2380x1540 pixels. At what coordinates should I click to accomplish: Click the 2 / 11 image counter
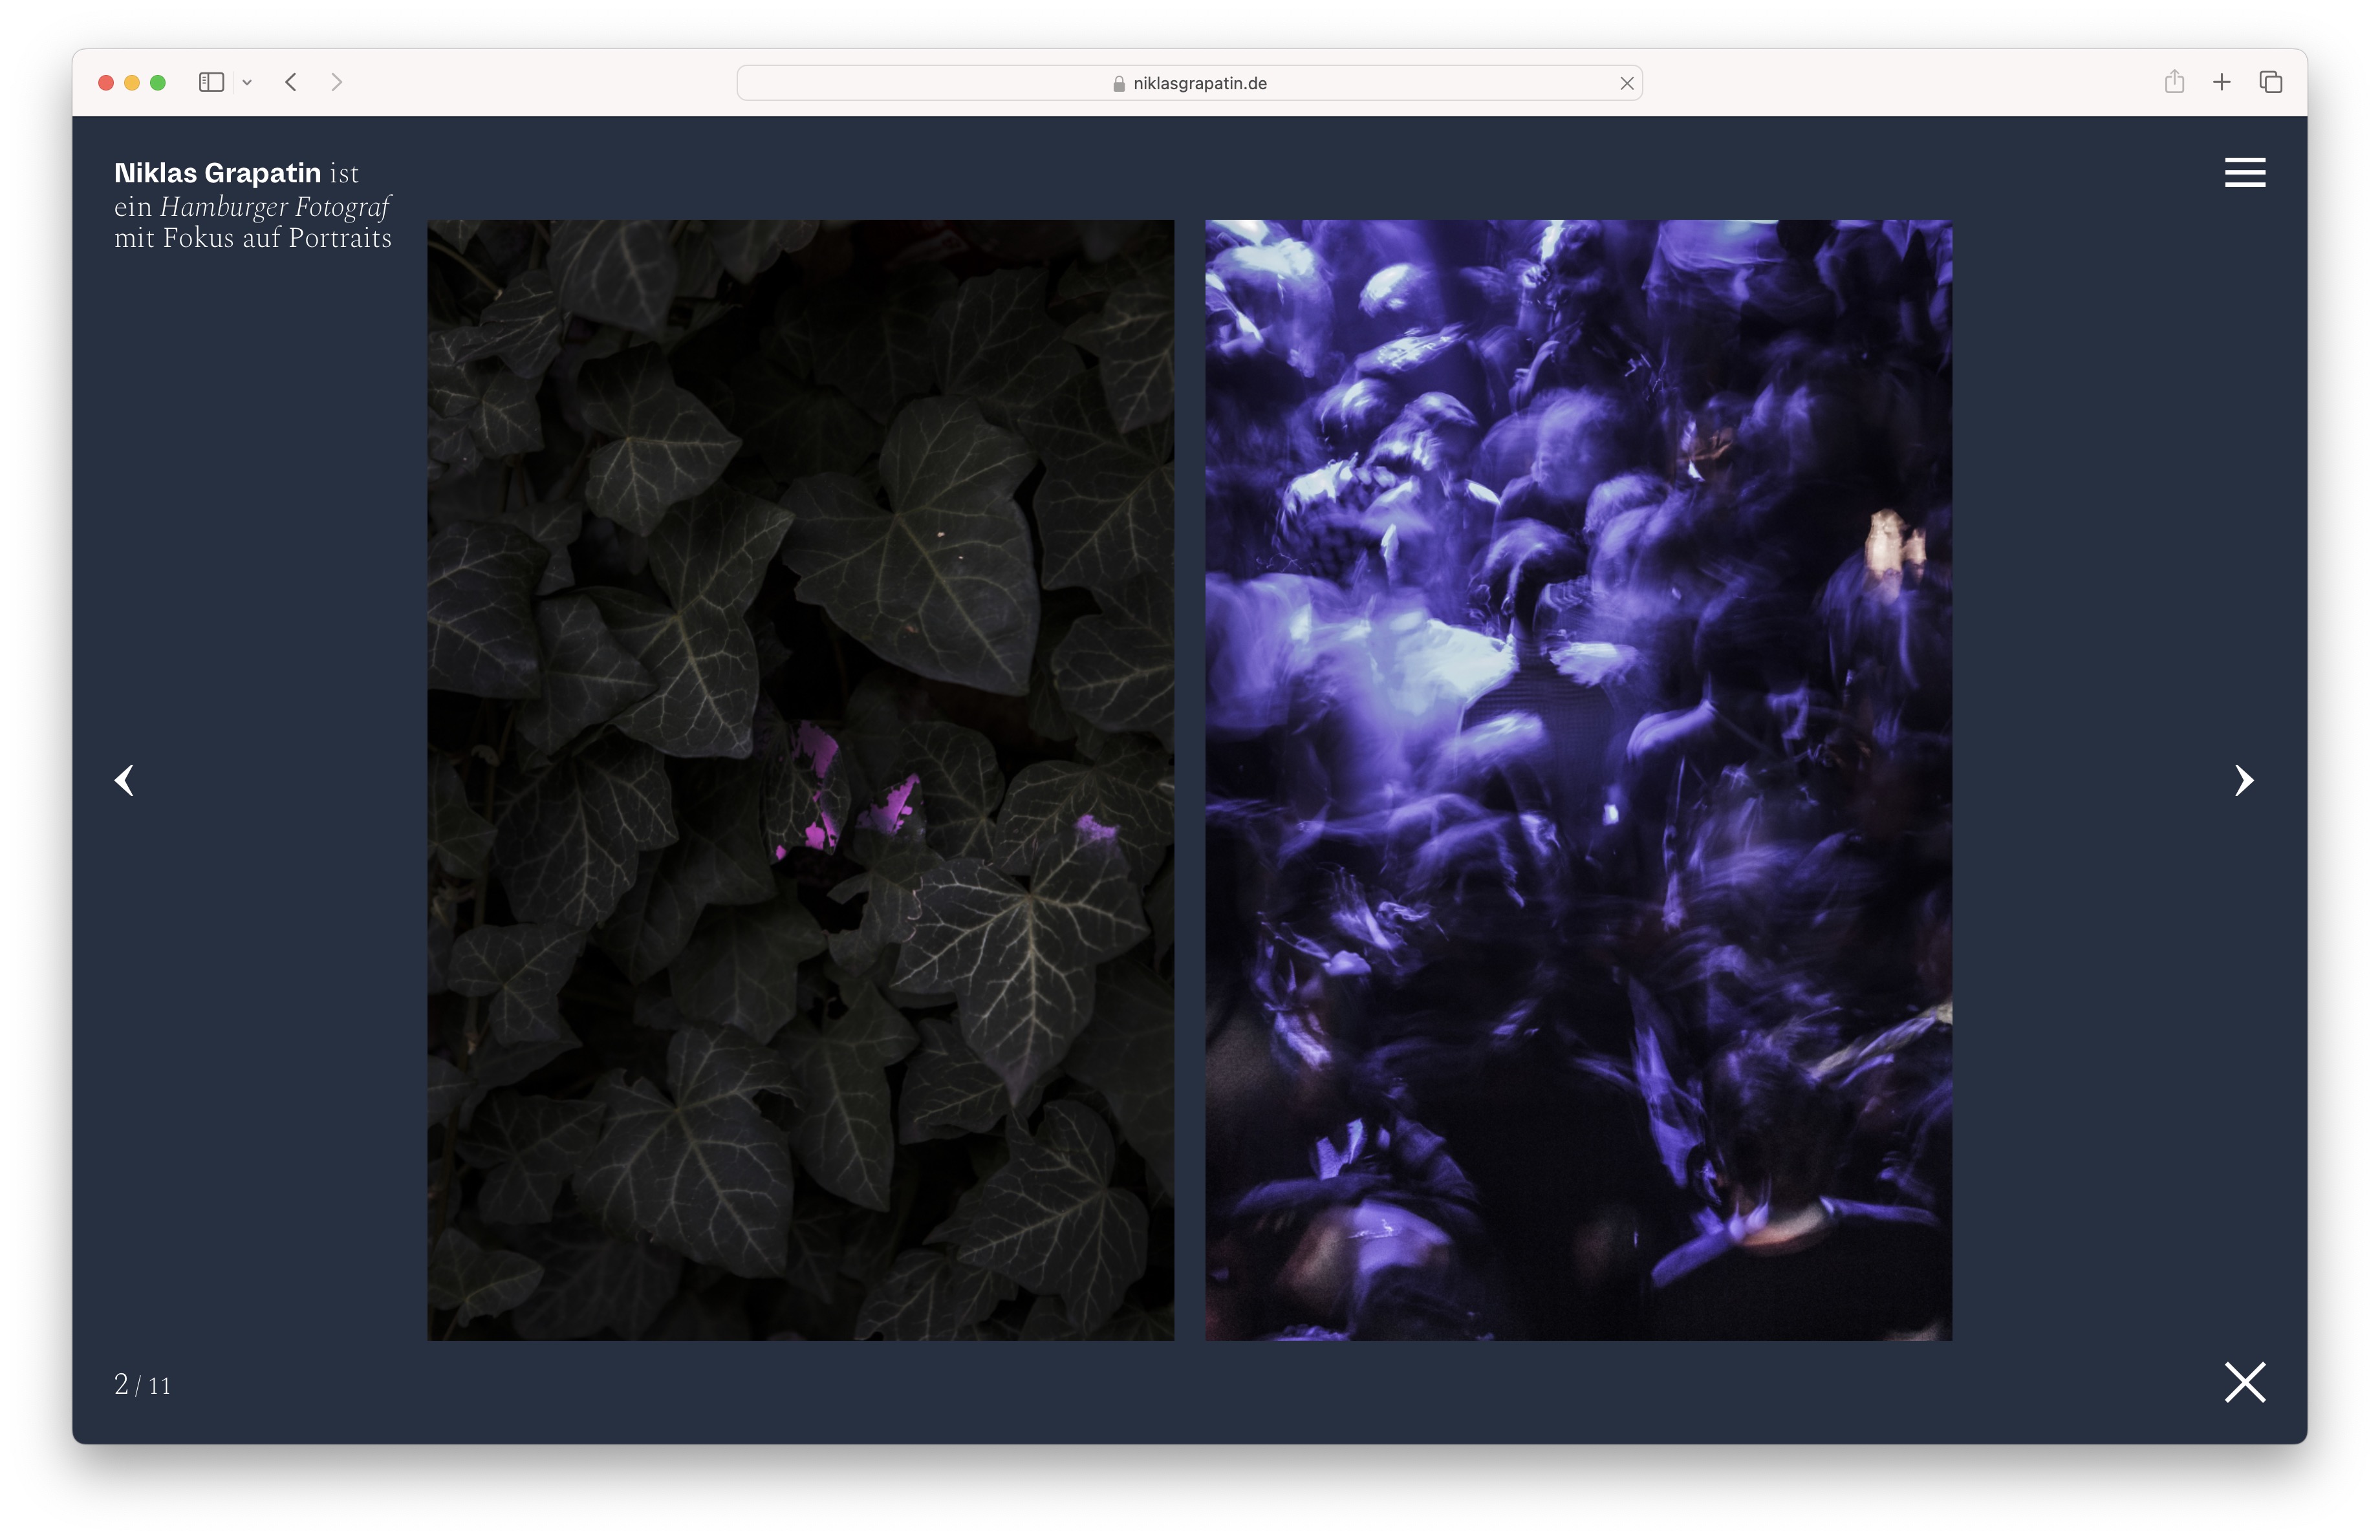point(141,1385)
